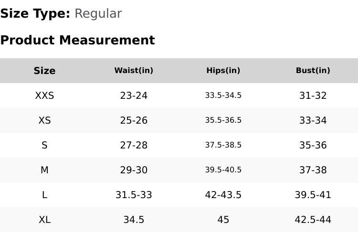The width and height of the screenshot is (358, 232).
Task: Select bust value 42.5-44
Action: pyautogui.click(x=313, y=220)
